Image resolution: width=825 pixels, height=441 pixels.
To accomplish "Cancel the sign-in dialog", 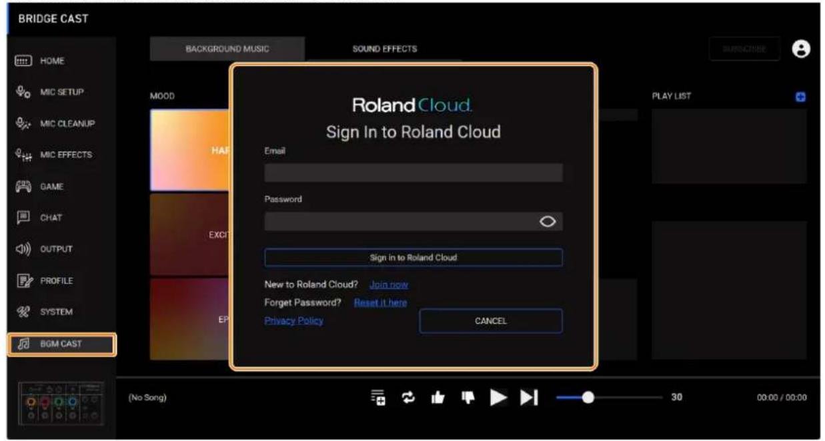I will [x=491, y=321].
